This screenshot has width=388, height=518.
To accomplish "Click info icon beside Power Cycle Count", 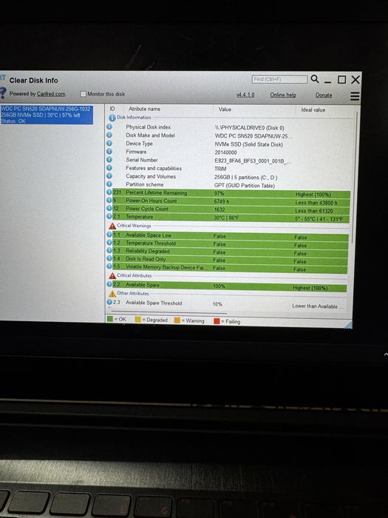I will click(109, 208).
